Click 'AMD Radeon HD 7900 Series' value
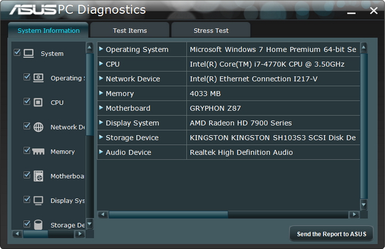385x249 pixels. click(241, 123)
